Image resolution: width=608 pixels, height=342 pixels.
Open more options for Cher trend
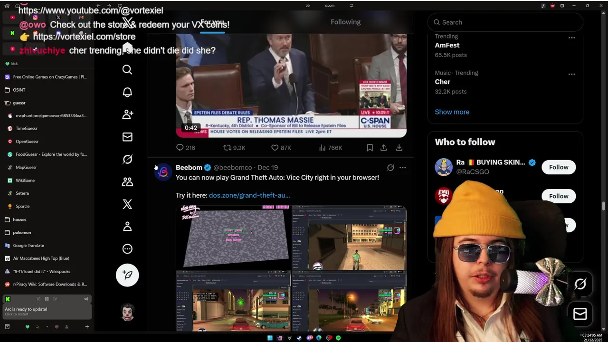(572, 74)
